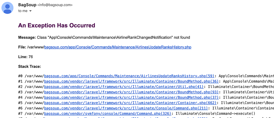The image size is (274, 118).
Task: Click the "File:" label
Action: (22, 47)
